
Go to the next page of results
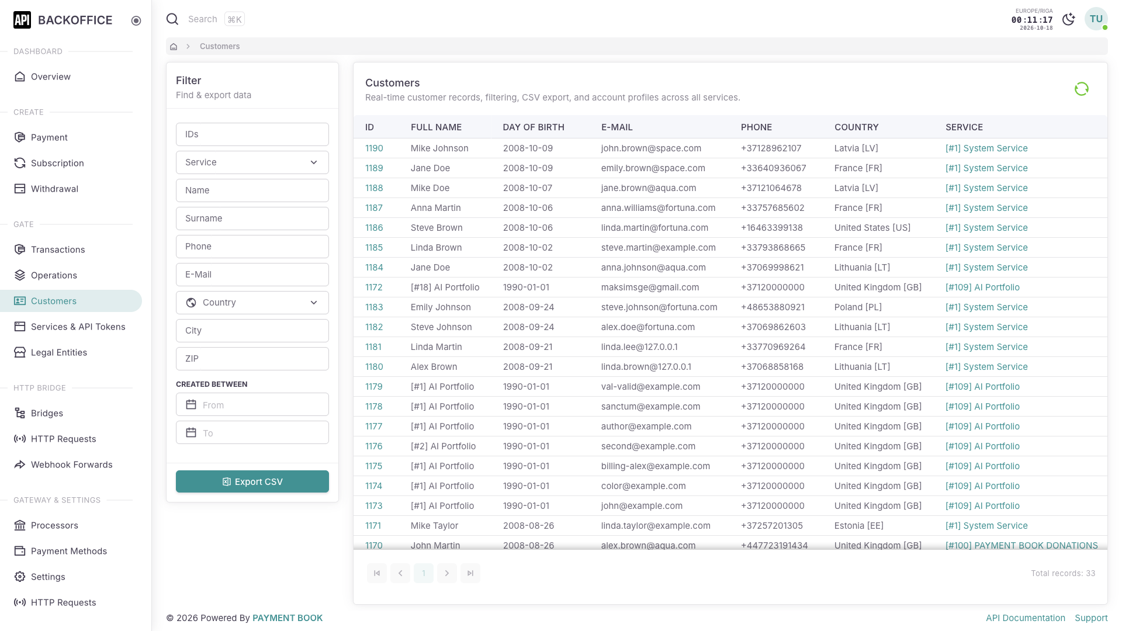447,573
